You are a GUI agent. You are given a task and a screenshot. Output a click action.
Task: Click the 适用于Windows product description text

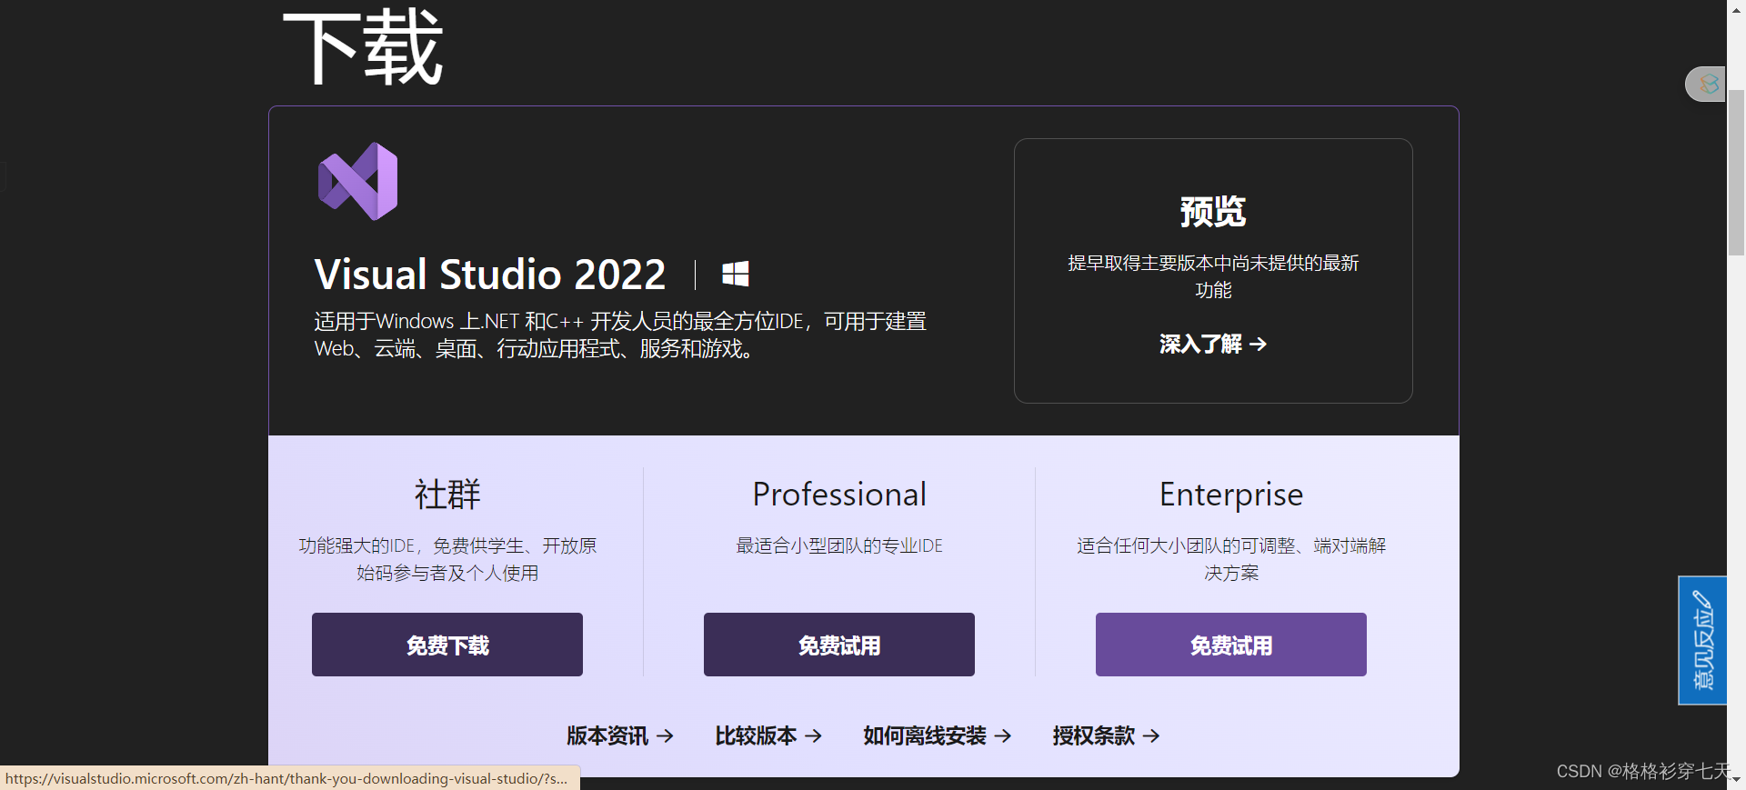coord(620,335)
